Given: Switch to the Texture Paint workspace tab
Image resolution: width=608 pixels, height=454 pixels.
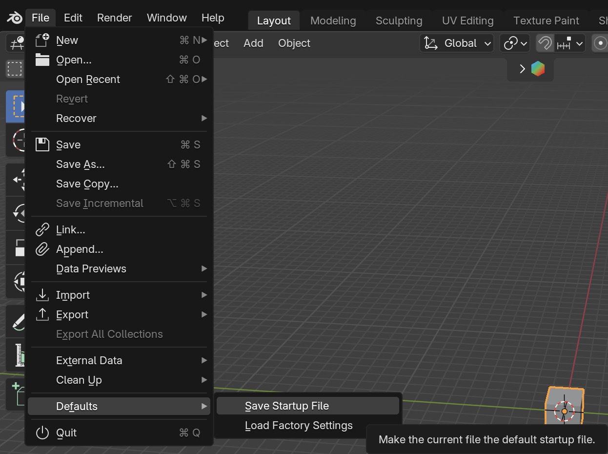Looking at the screenshot, I should point(546,21).
